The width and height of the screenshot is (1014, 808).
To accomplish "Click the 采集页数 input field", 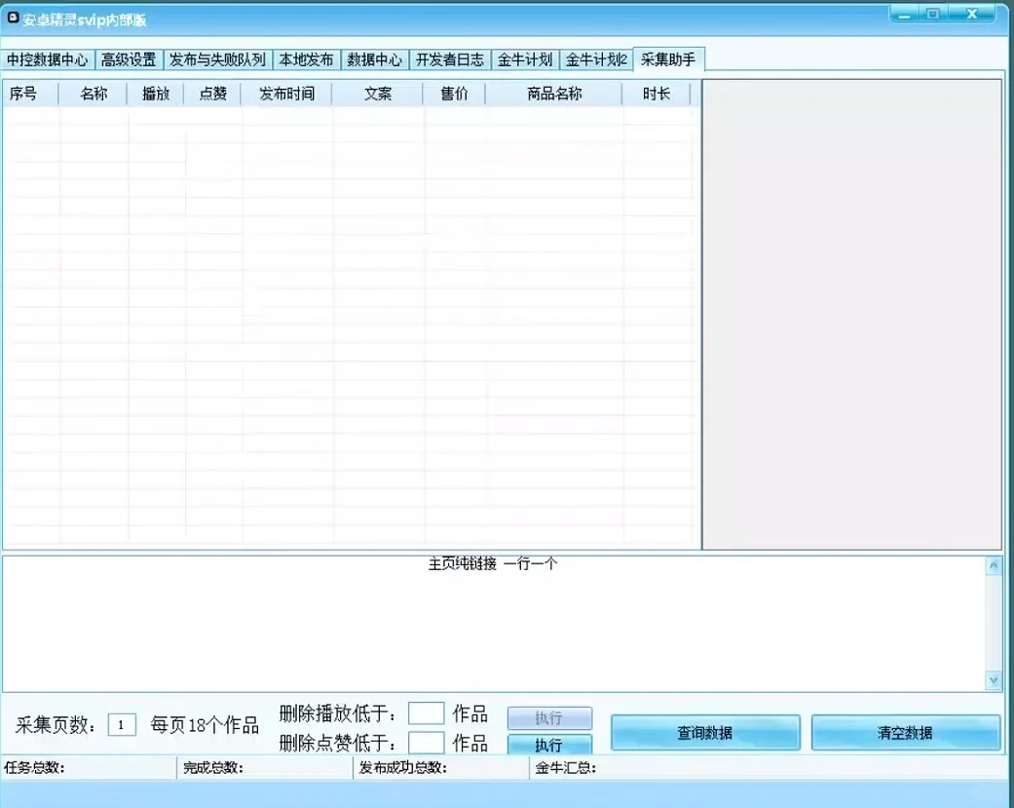I will [x=121, y=724].
